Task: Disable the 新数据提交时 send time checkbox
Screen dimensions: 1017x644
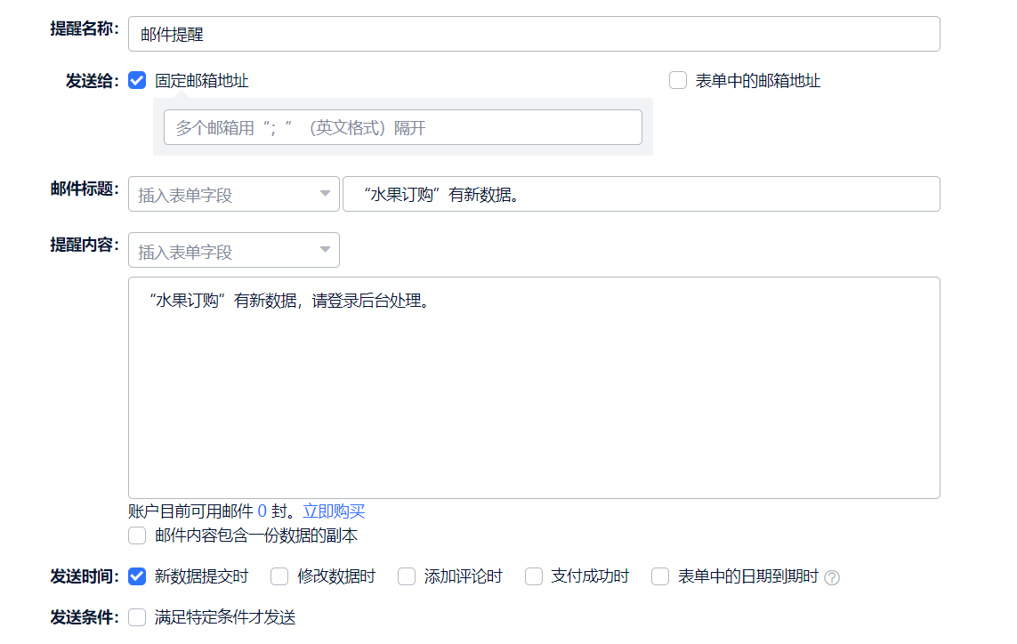Action: (137, 576)
